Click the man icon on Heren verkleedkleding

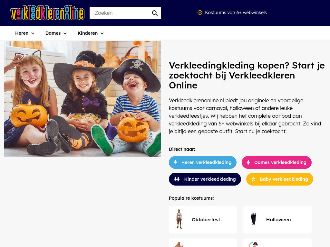[x=176, y=162]
